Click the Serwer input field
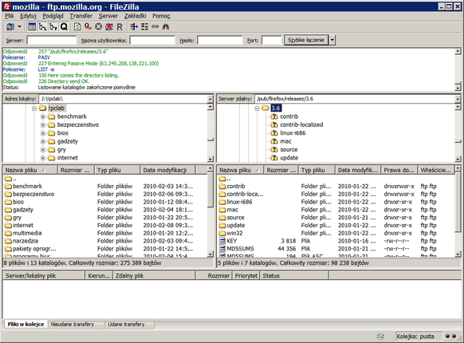The width and height of the screenshot is (464, 343). 52,41
